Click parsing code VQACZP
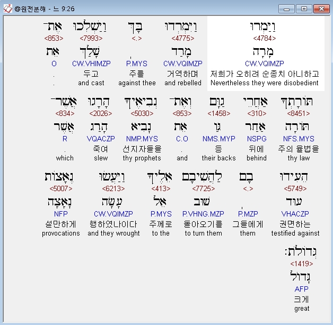 (101, 139)
